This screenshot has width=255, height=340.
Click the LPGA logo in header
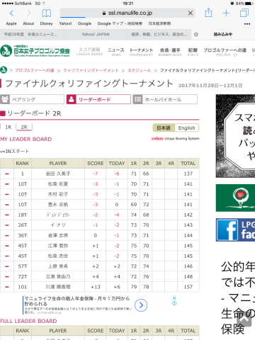(x=35, y=51)
